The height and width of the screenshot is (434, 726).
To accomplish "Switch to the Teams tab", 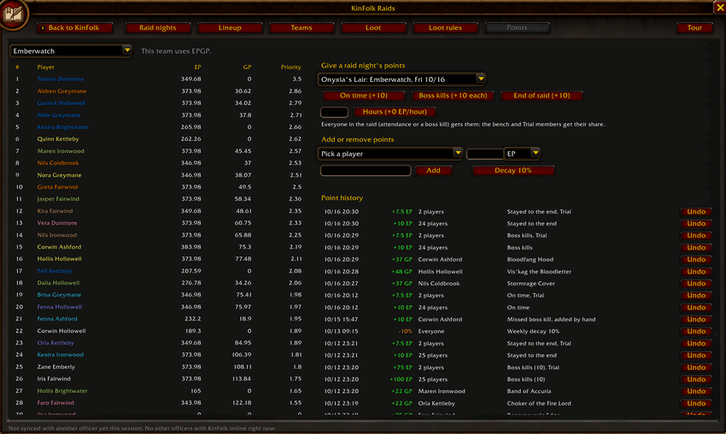I will [x=302, y=28].
